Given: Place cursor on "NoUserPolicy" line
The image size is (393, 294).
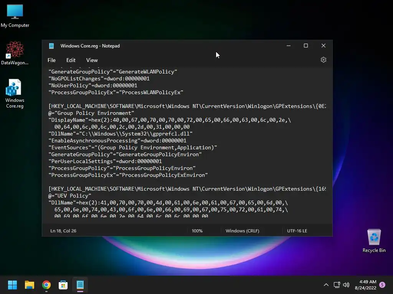Looking at the screenshot, I should (x=93, y=85).
